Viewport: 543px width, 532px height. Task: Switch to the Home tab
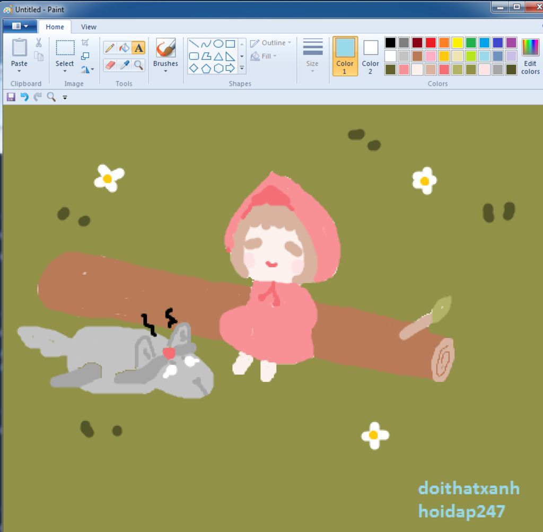pos(55,27)
